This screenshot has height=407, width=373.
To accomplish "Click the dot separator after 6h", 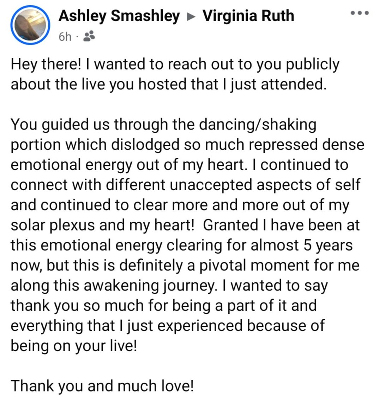I will [77, 37].
